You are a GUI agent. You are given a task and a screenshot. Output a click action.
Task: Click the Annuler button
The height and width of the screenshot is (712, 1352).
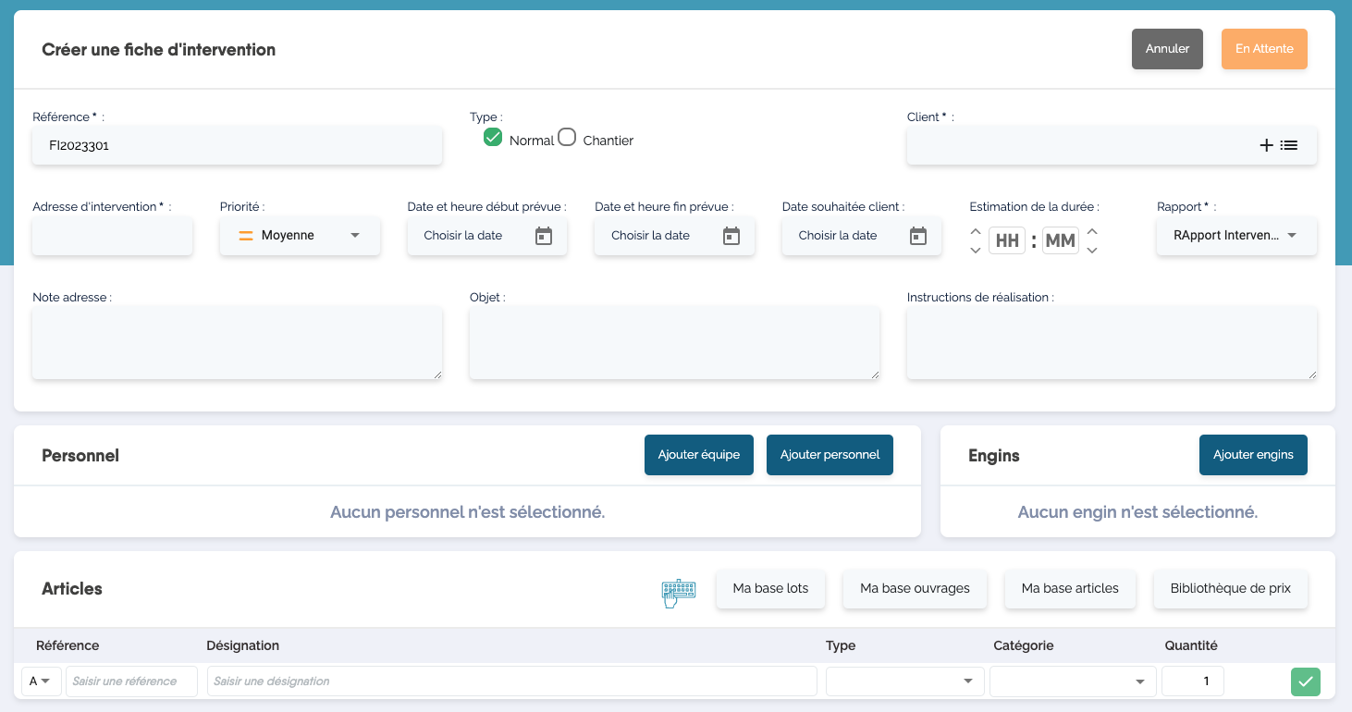(1167, 49)
